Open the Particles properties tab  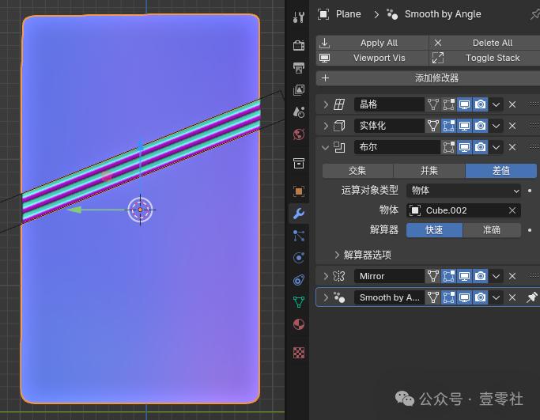click(x=299, y=236)
